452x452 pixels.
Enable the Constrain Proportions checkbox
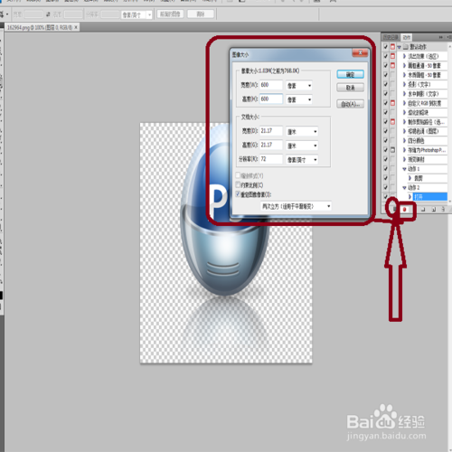(238, 184)
